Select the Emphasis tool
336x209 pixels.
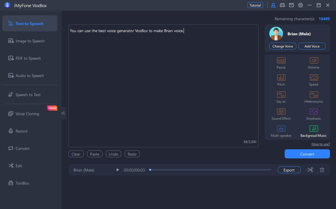coord(314,114)
